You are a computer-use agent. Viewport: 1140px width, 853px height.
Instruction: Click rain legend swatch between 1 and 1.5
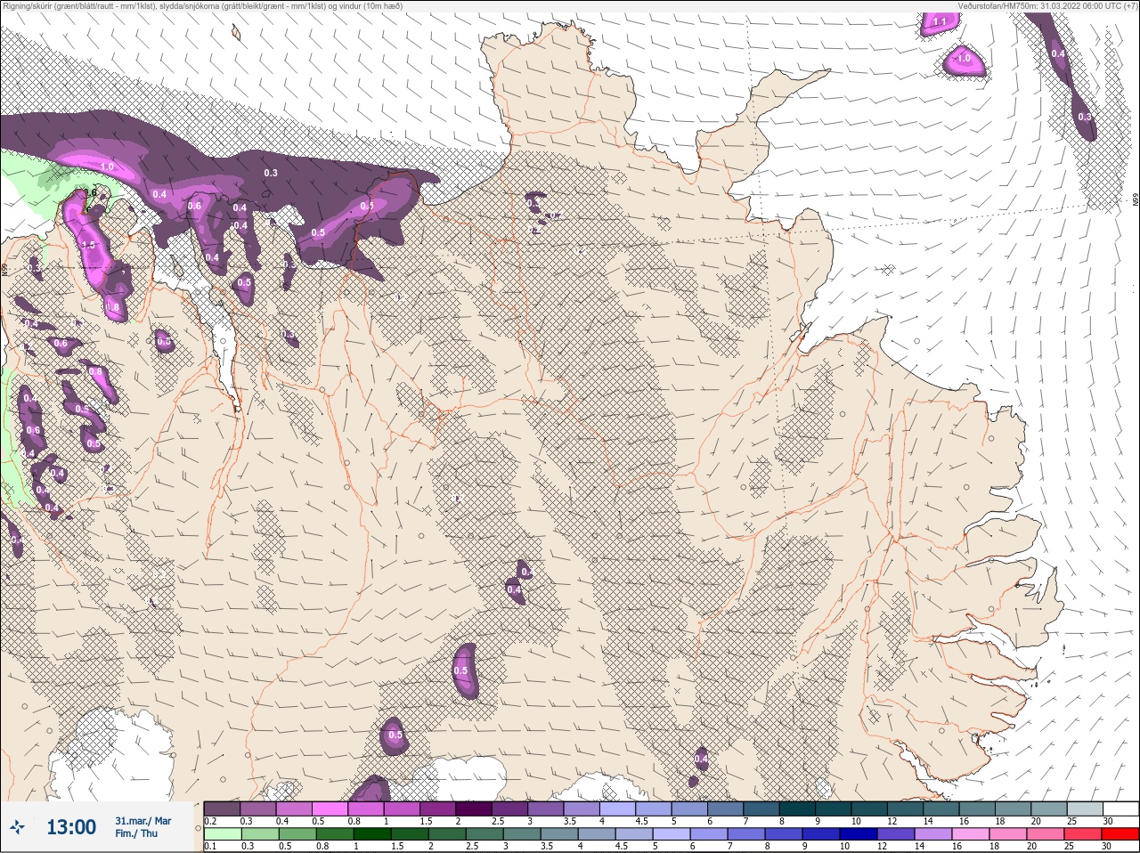tap(370, 834)
